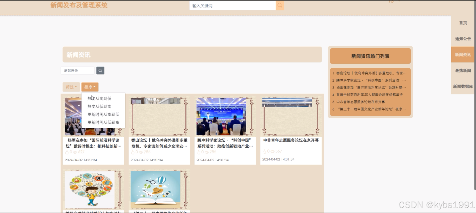Click thumbs-up icon on 香山论坛 card
This screenshot has height=213, width=476.
(x=133, y=152)
